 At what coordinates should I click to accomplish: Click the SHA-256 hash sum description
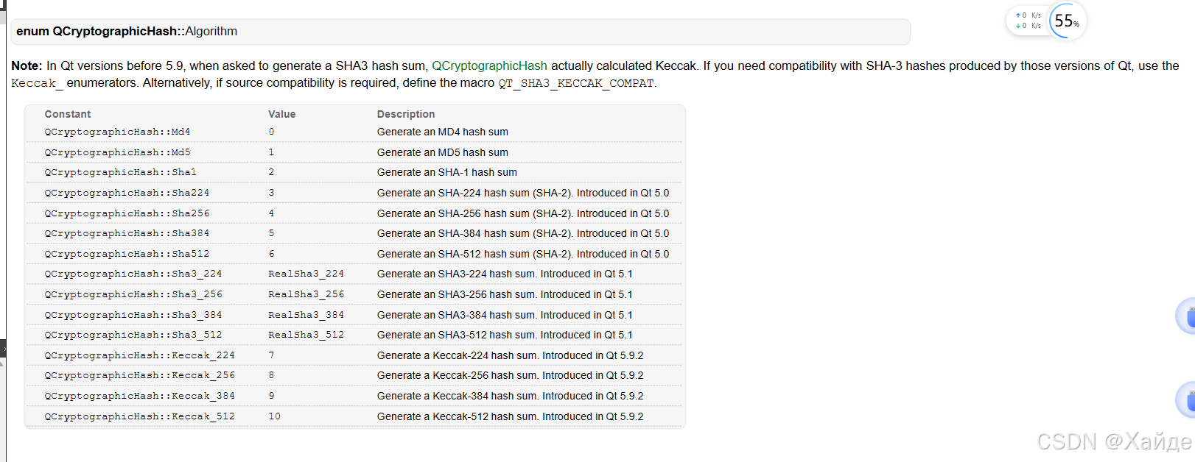click(x=523, y=213)
